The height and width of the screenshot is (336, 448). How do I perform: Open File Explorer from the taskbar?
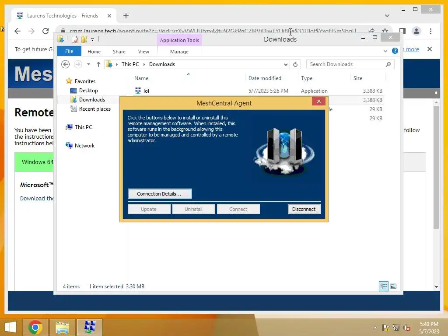click(x=62, y=327)
